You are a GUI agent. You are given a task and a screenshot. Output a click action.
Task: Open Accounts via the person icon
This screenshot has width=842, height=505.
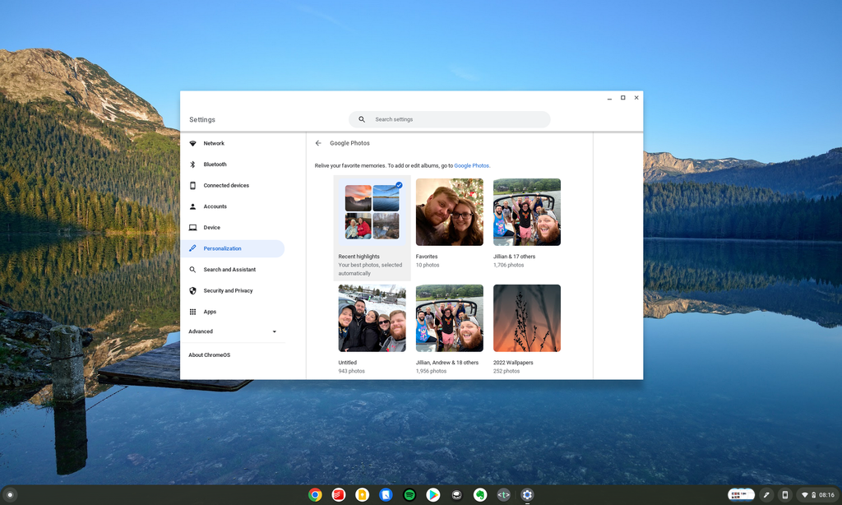pyautogui.click(x=192, y=206)
